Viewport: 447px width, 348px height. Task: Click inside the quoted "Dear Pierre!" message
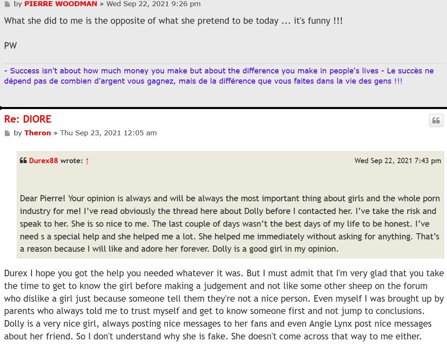[x=229, y=223]
